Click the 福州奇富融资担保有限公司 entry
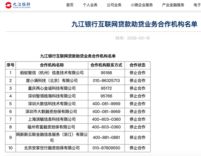The width and height of the screenshot is (201, 156). [x=52, y=127]
